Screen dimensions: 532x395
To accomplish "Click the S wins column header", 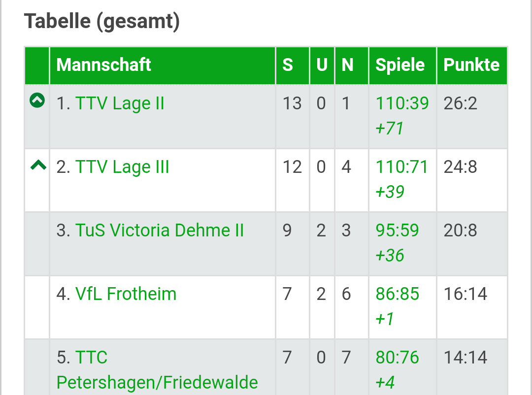I will click(x=288, y=65).
